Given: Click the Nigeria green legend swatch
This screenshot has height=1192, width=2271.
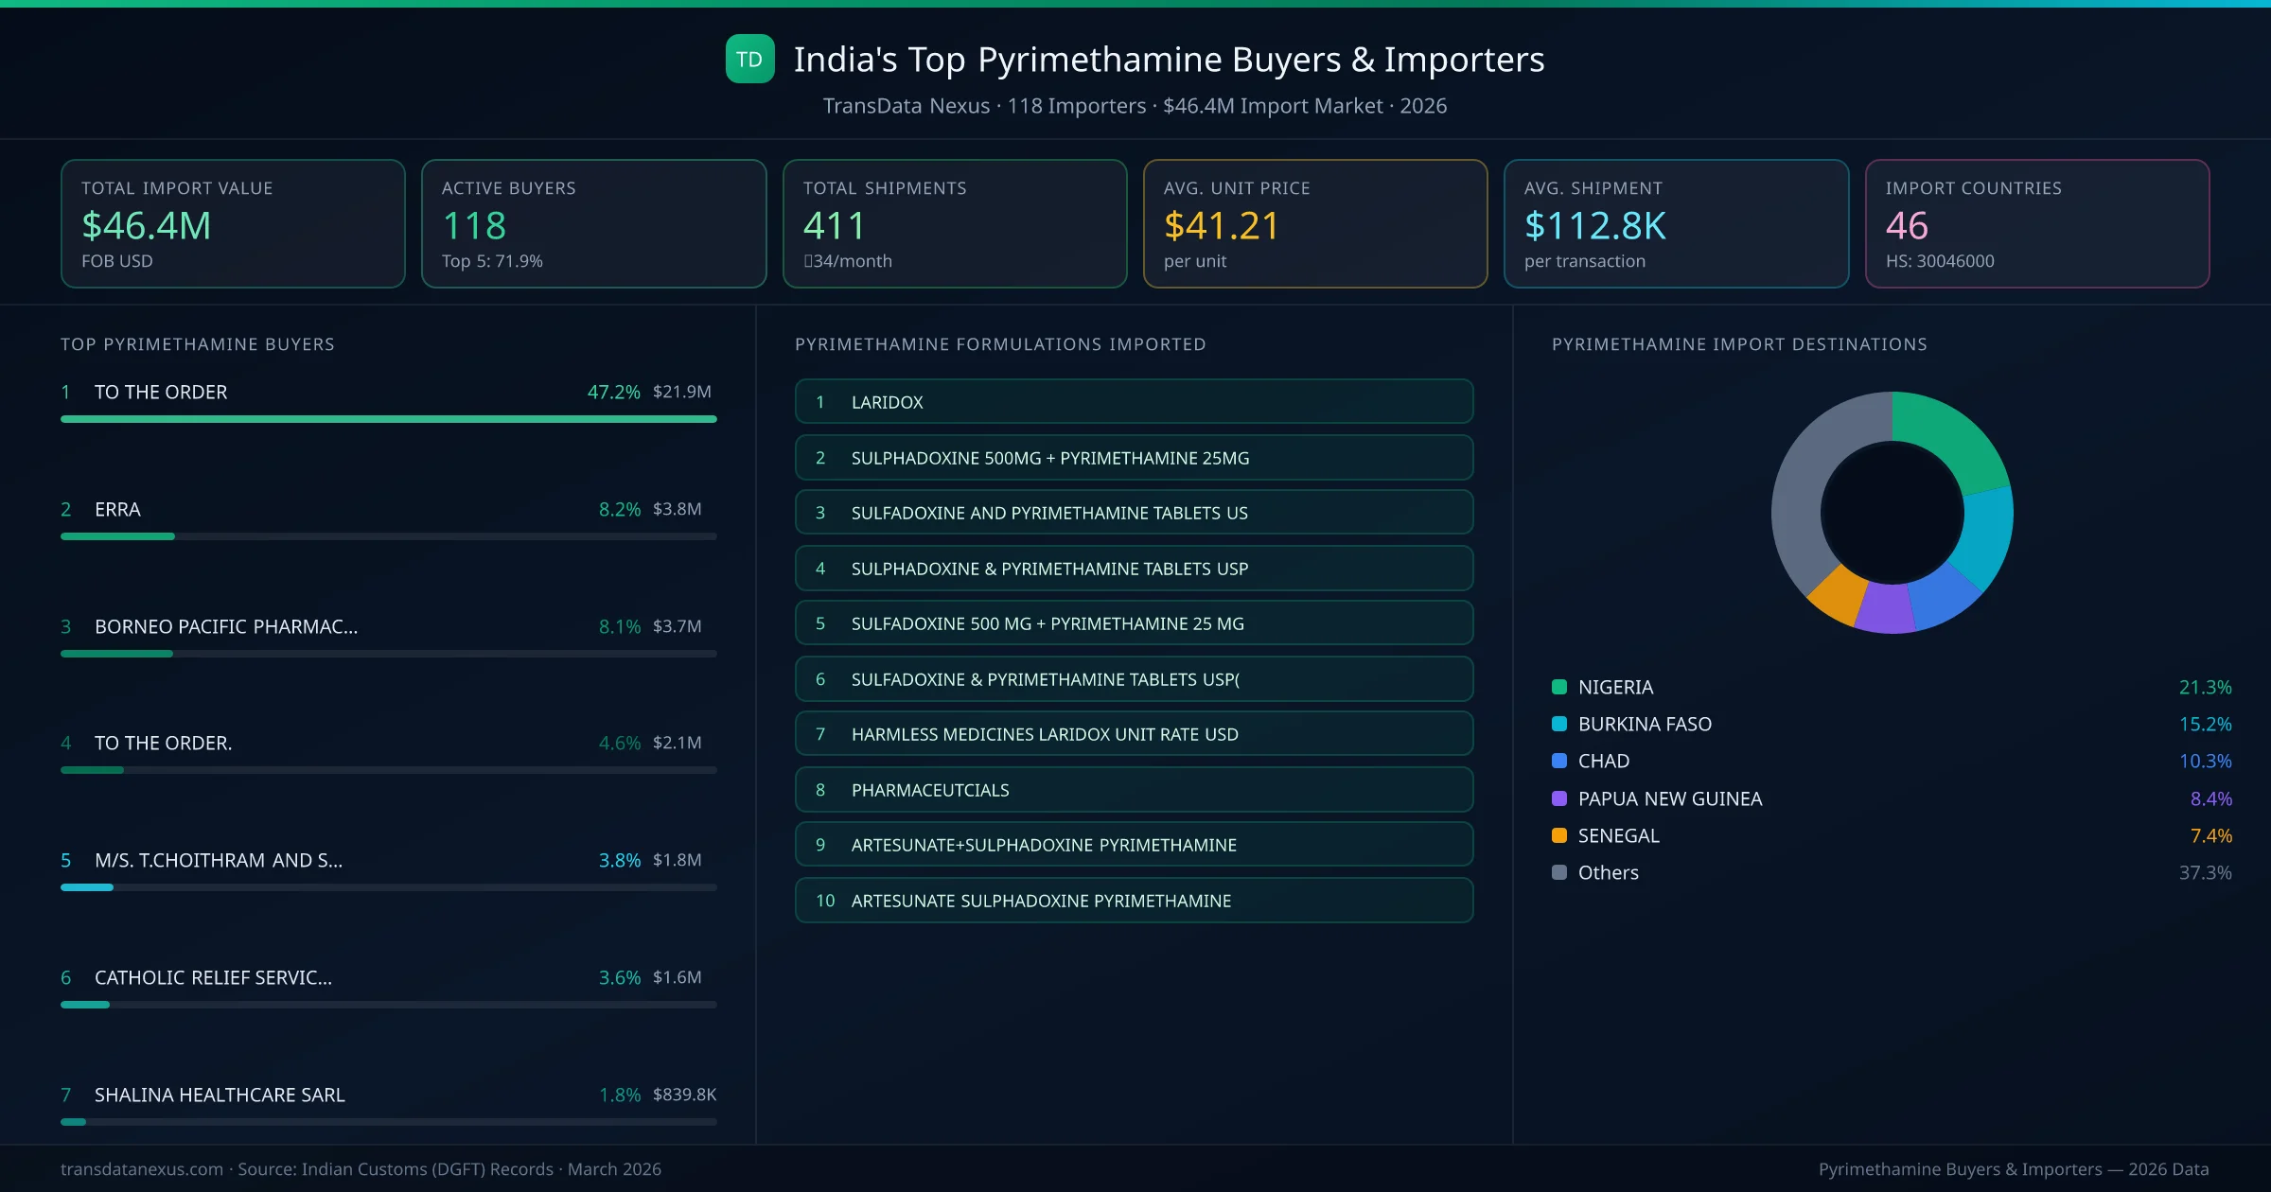Looking at the screenshot, I should tap(1559, 687).
